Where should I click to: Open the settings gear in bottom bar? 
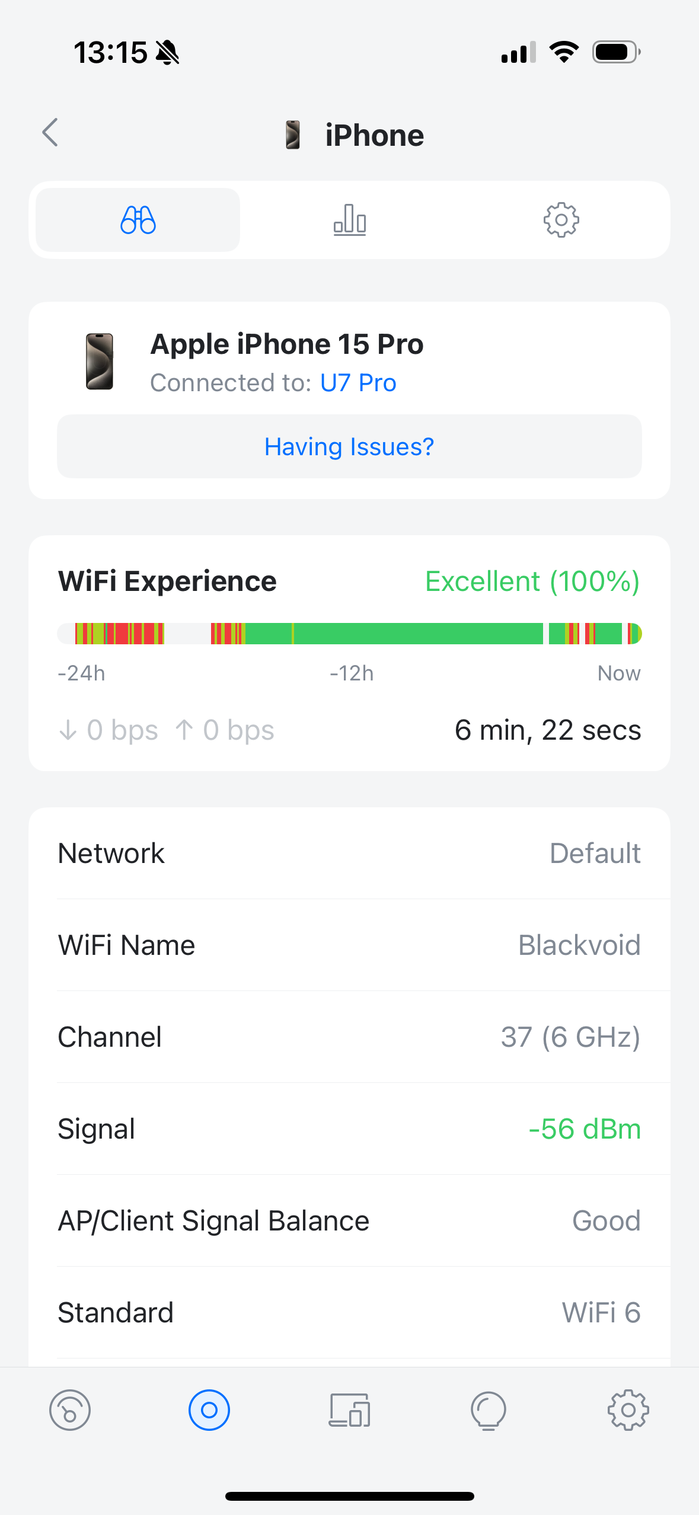tap(628, 1410)
